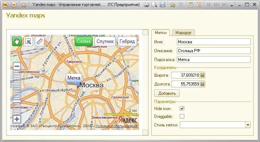
Task: Enable the Draggable checkbox
Action: pos(182,116)
